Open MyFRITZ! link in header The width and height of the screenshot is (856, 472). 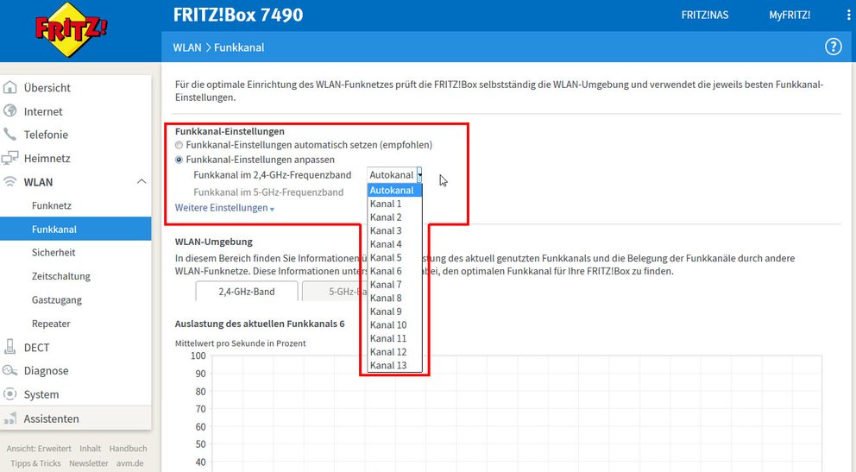coord(790,16)
